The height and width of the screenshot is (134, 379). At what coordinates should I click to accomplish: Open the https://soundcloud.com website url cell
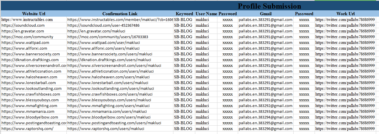(23, 25)
